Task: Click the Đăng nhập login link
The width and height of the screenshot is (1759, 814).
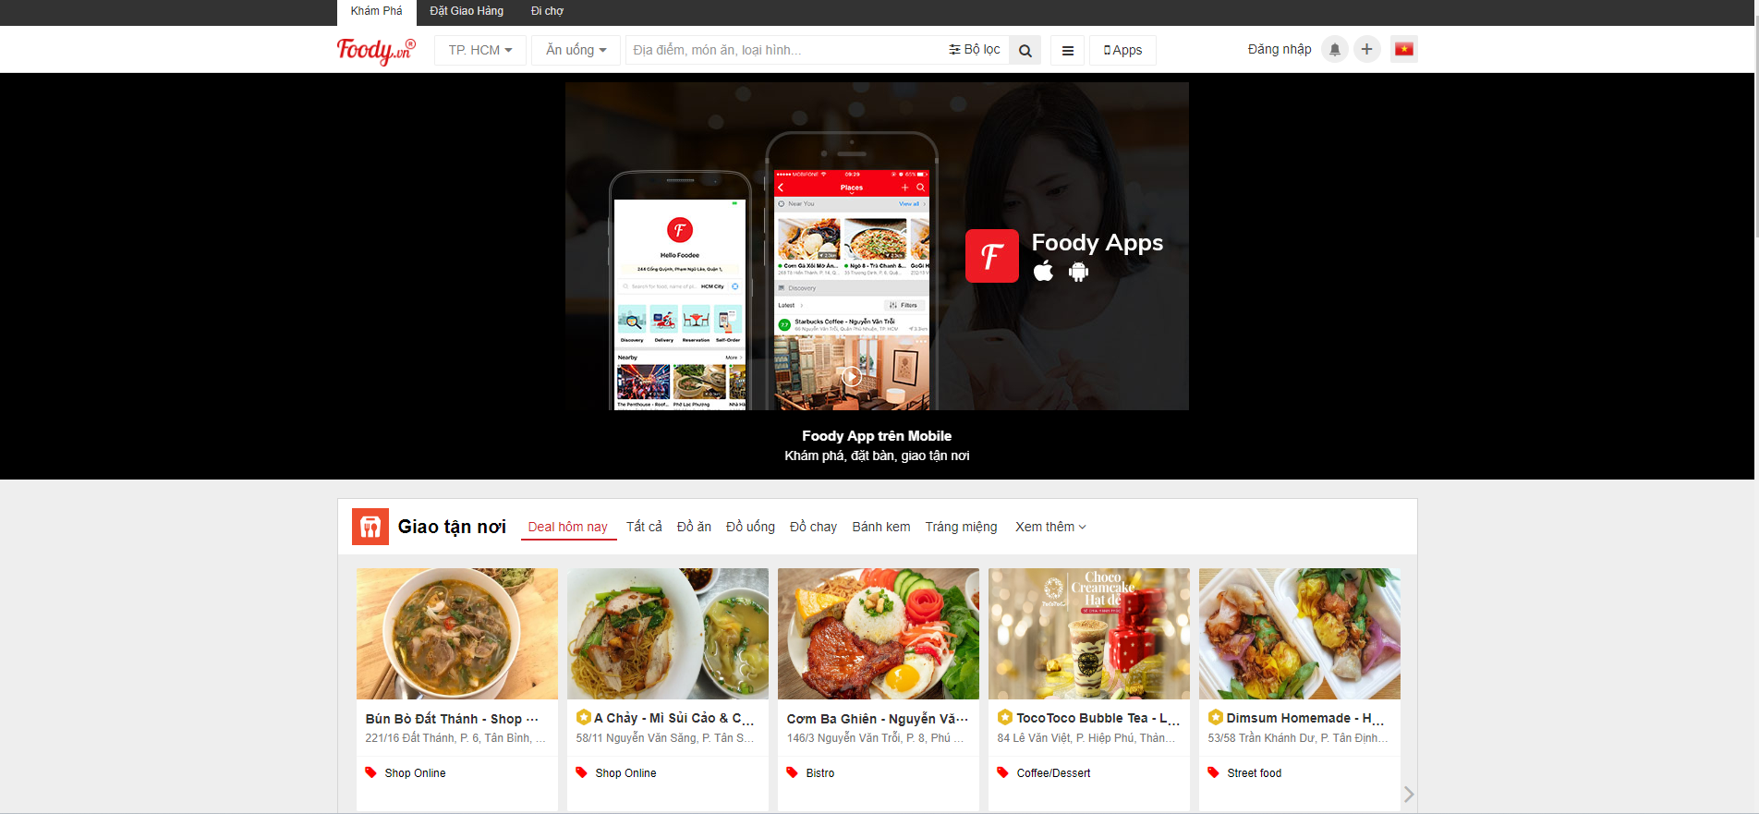Action: pyautogui.click(x=1280, y=50)
